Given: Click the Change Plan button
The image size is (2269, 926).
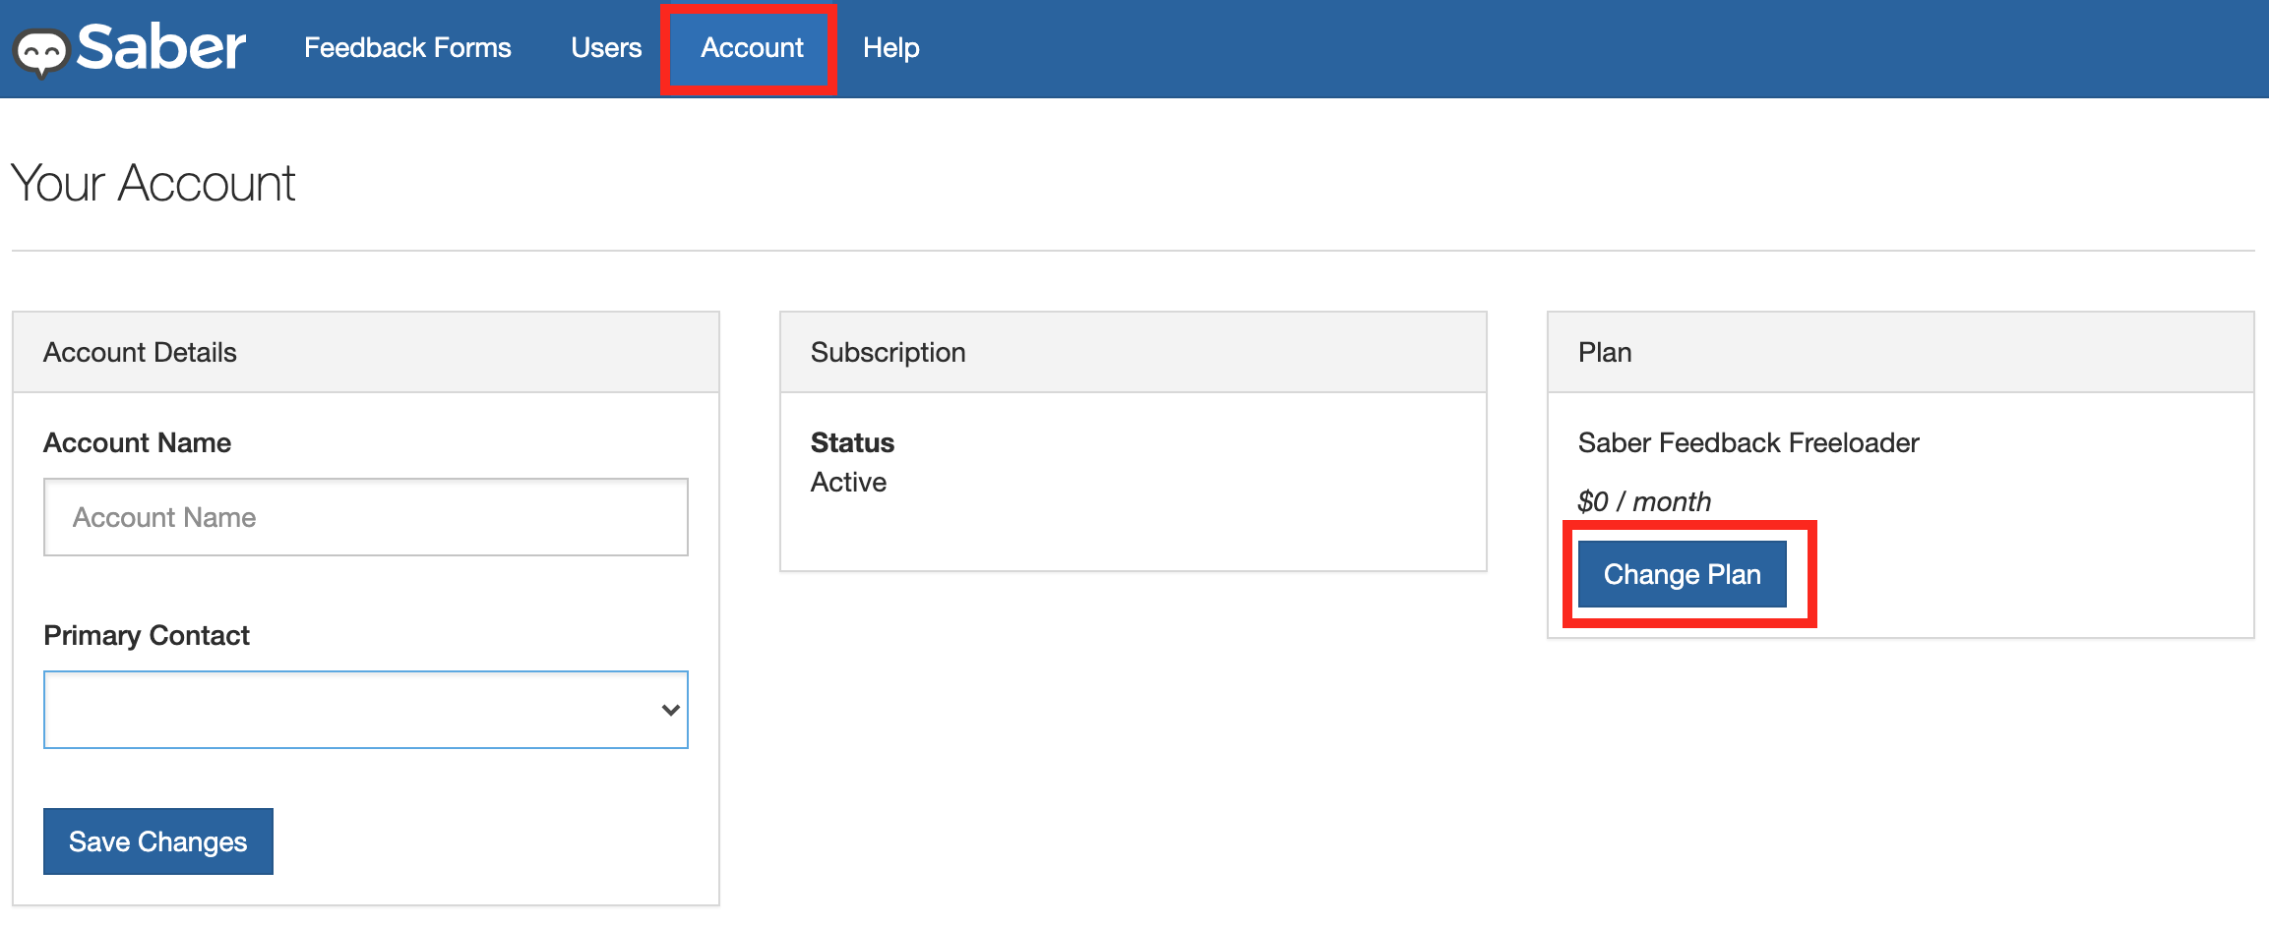Looking at the screenshot, I should [1682, 574].
